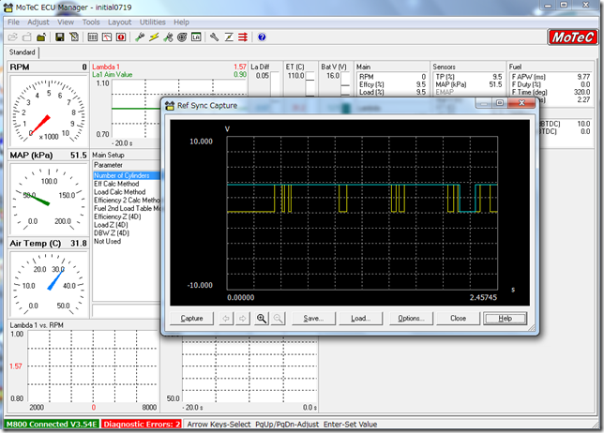Click the RPM gauge dial
Viewport: 604px width, 433px height.
pyautogui.click(x=49, y=111)
